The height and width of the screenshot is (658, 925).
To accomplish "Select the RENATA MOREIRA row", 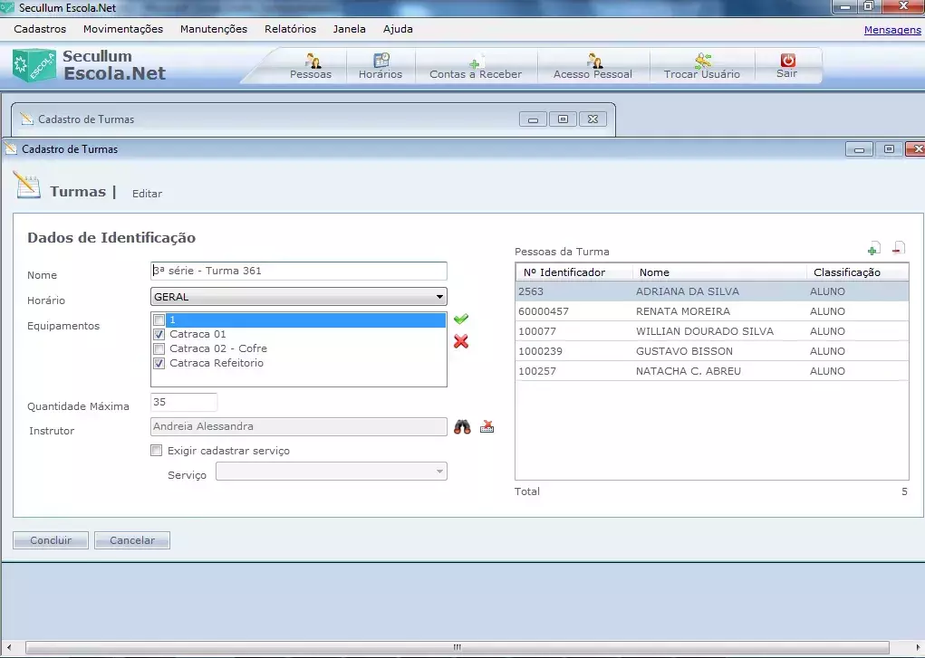I will point(712,311).
